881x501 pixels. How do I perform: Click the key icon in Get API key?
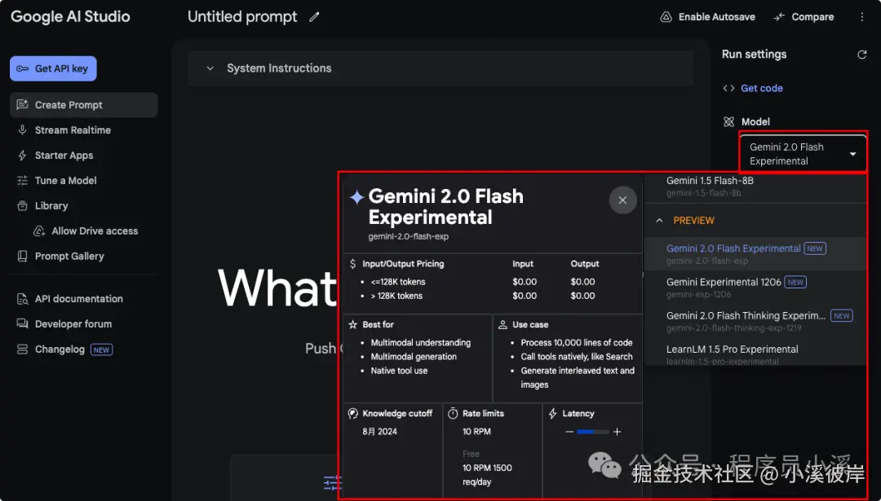click(23, 68)
